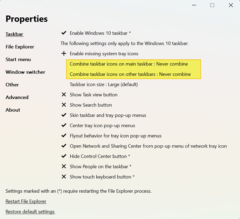Screen dimensions: 240x219
Task: Open the Start menu settings section
Action: point(18,59)
